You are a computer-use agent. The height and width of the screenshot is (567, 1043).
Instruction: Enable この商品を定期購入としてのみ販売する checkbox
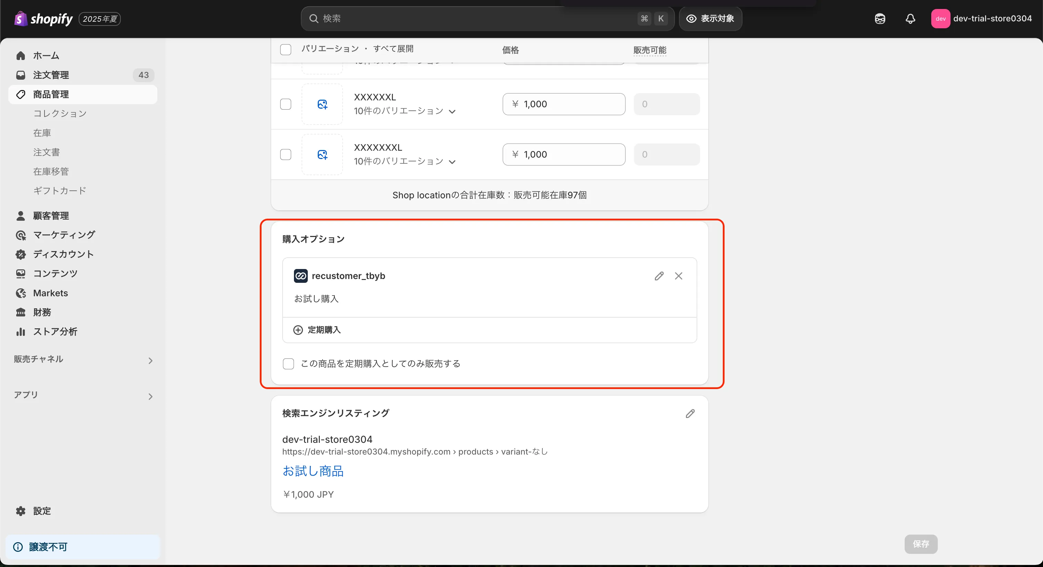click(288, 364)
